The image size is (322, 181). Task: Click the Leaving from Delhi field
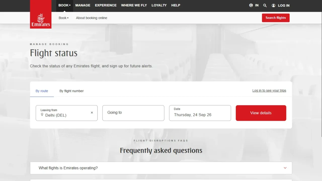(x=67, y=113)
